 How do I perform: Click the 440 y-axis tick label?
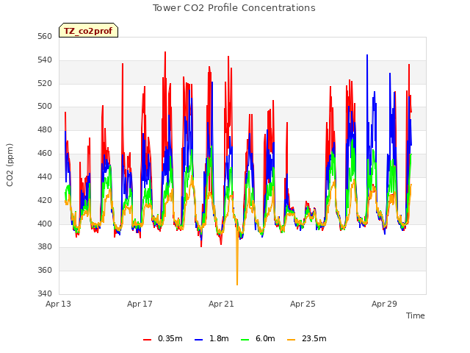tap(45, 176)
